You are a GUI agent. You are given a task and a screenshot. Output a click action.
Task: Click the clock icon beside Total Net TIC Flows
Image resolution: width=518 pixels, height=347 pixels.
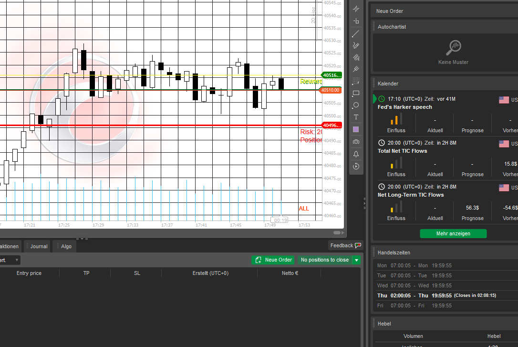coord(382,143)
